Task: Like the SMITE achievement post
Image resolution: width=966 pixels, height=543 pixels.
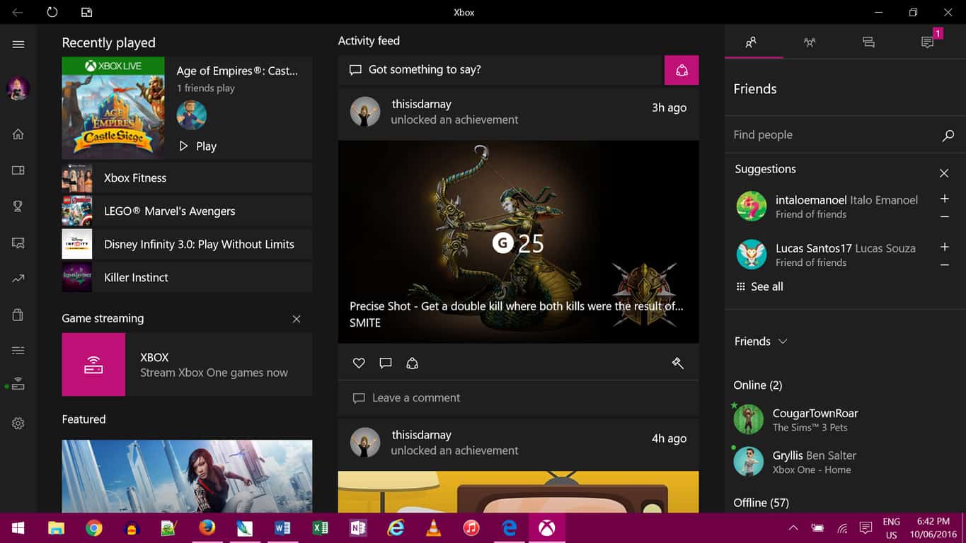Action: click(x=359, y=363)
